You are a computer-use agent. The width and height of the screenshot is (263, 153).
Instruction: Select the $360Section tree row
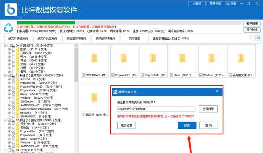click(x=35, y=101)
